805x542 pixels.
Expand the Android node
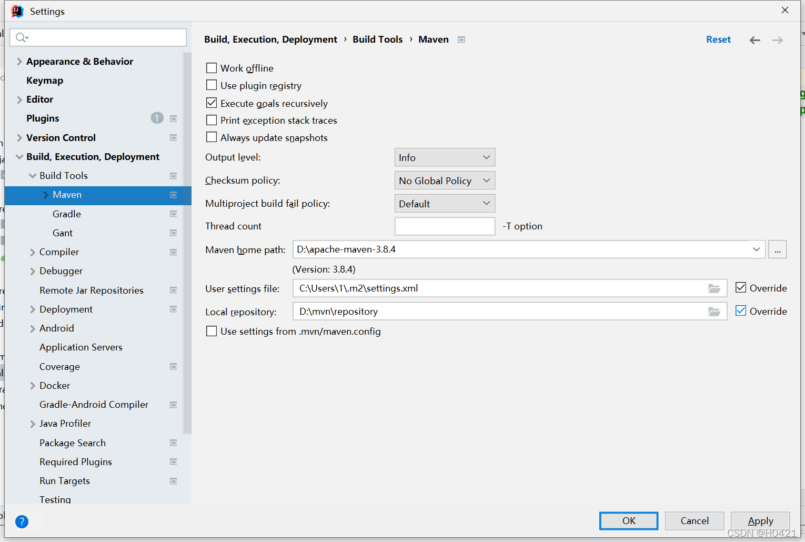pyautogui.click(x=33, y=328)
